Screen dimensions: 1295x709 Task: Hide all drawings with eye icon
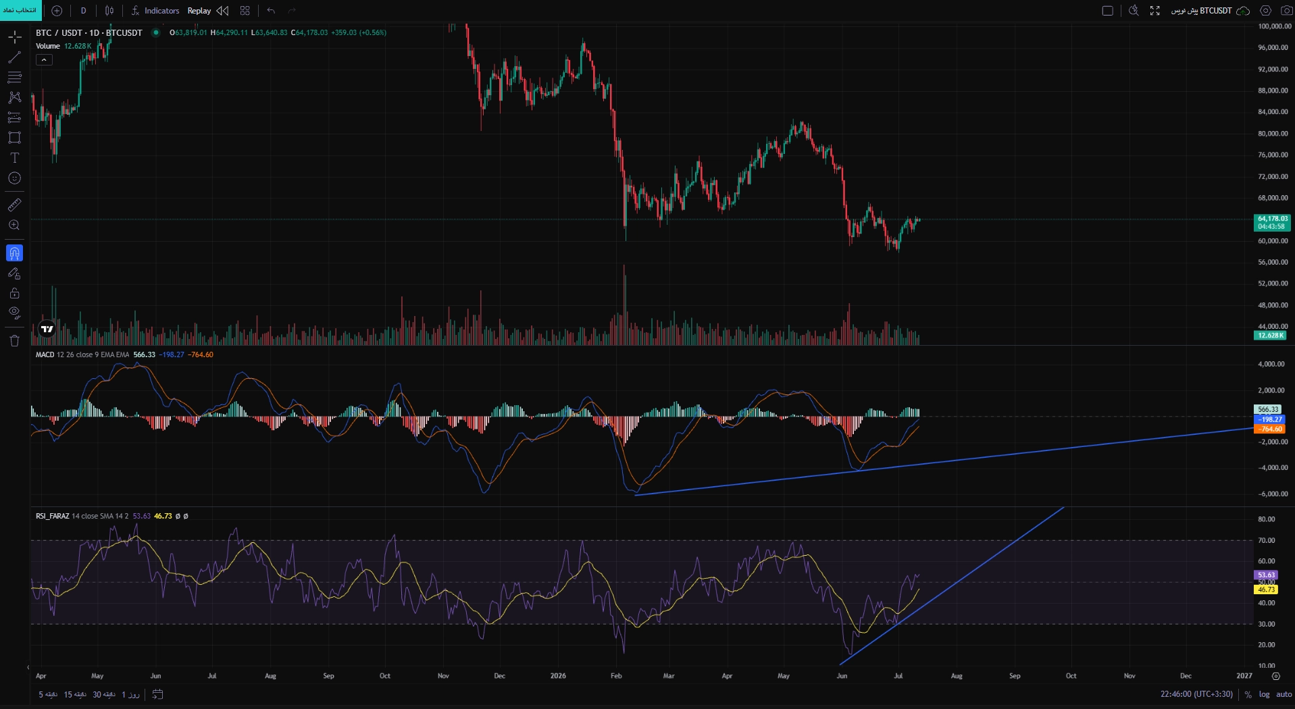pyautogui.click(x=14, y=313)
